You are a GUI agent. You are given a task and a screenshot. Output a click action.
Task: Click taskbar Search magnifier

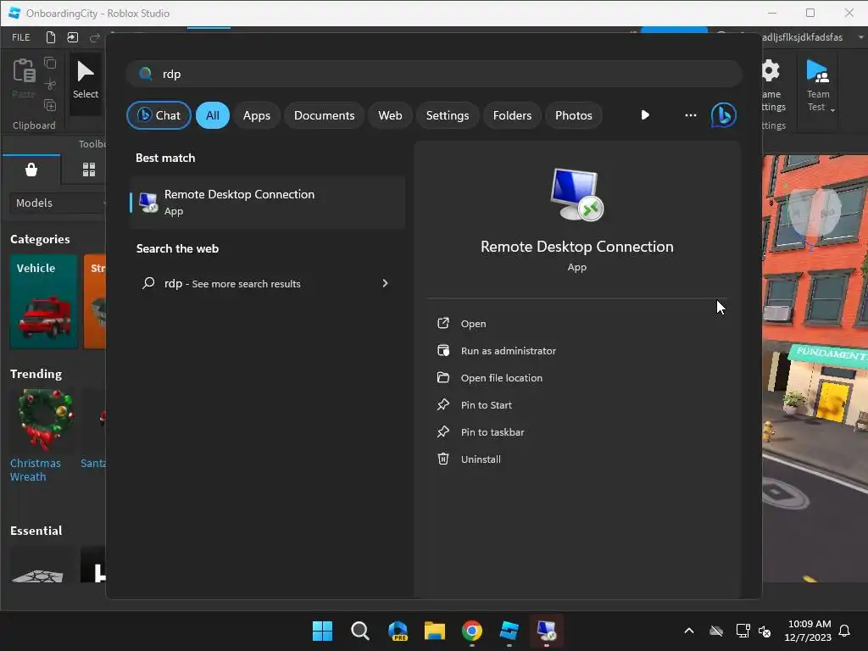[x=359, y=631]
